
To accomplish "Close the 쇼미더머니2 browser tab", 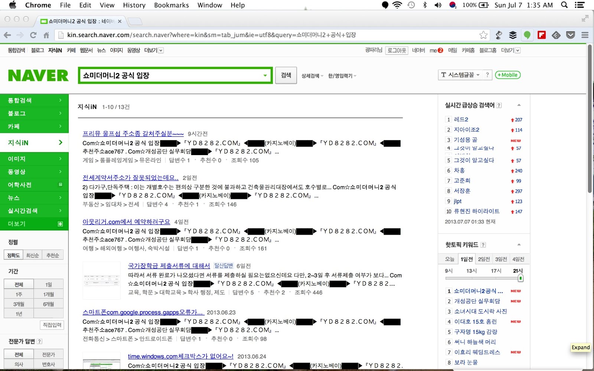I will (x=120, y=21).
